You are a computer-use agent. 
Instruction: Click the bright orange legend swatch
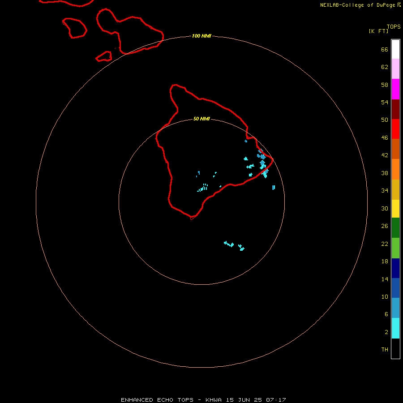395,169
